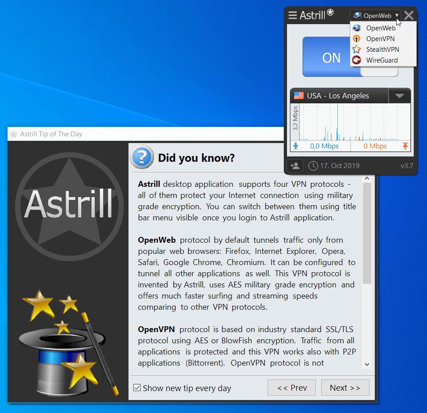The image size is (427, 413).
Task: Click the StealthVPN star icon
Action: click(x=357, y=49)
